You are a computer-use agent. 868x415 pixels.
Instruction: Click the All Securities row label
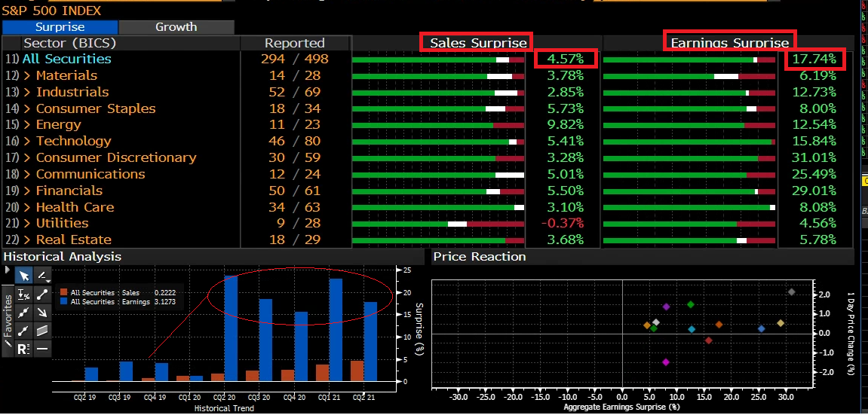66,59
